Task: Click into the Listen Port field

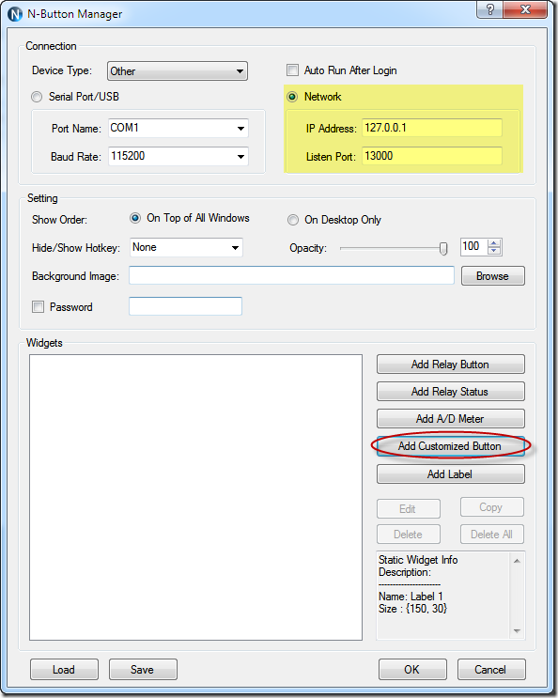Action: tap(432, 156)
